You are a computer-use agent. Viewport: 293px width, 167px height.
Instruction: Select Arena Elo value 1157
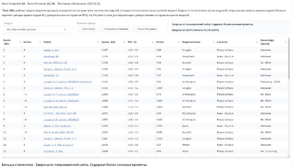click(x=105, y=50)
